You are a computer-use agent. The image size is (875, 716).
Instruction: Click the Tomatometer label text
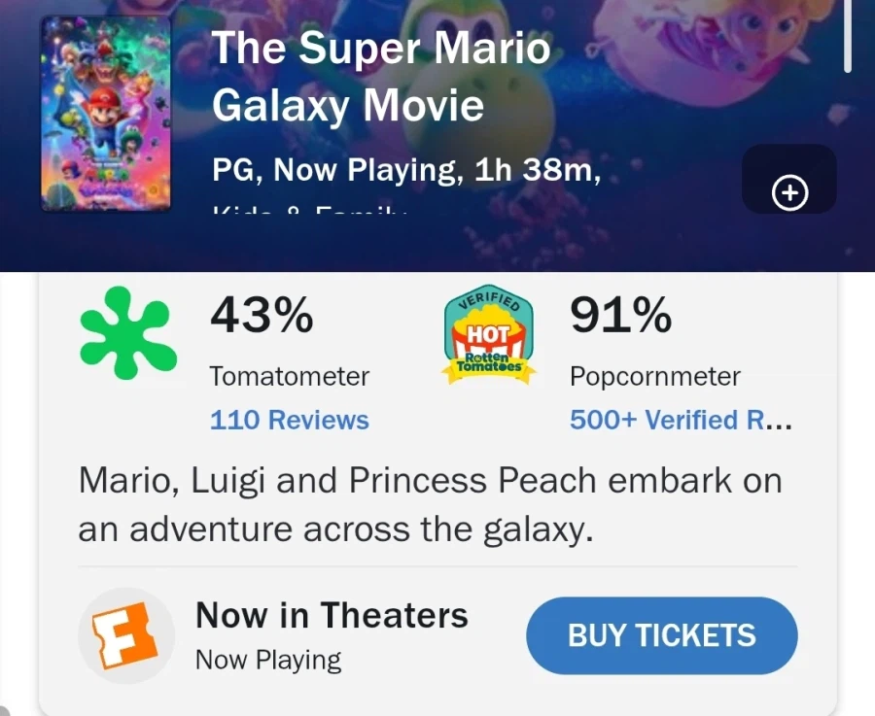coord(290,376)
